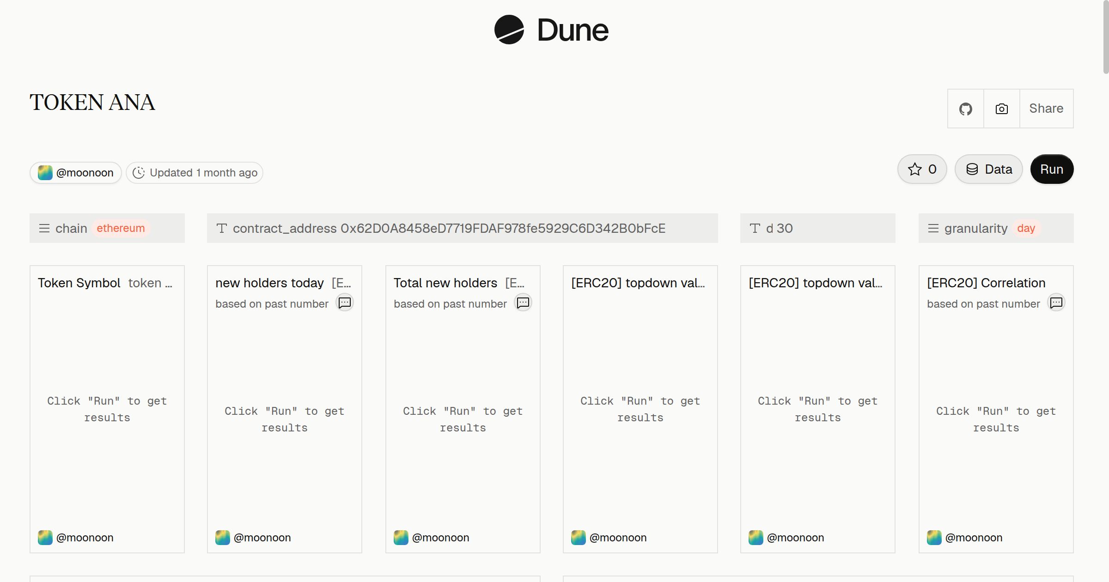Open the Token Symbol card title
1109x582 pixels.
pyautogui.click(x=79, y=283)
